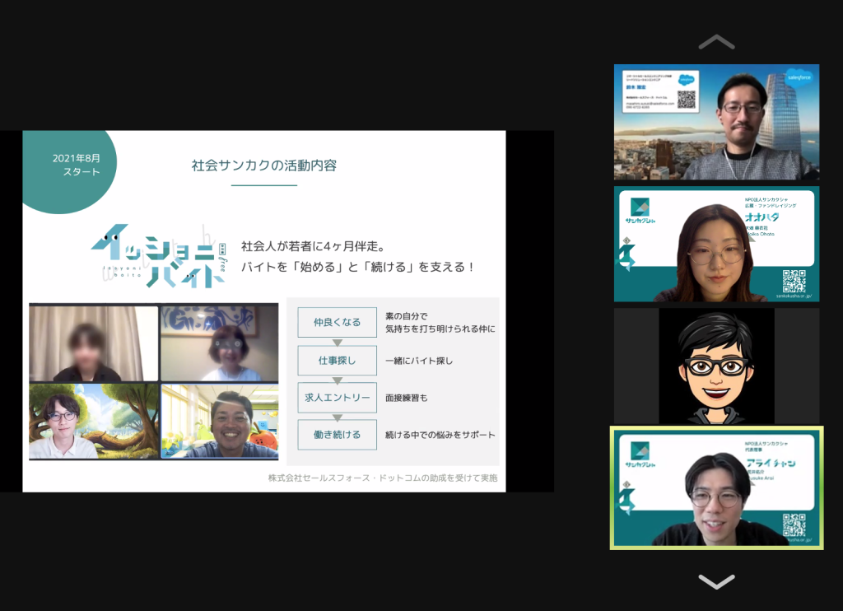843x611 pixels.
Task: Click the QR code in the オオハタ tile
Action: [794, 281]
